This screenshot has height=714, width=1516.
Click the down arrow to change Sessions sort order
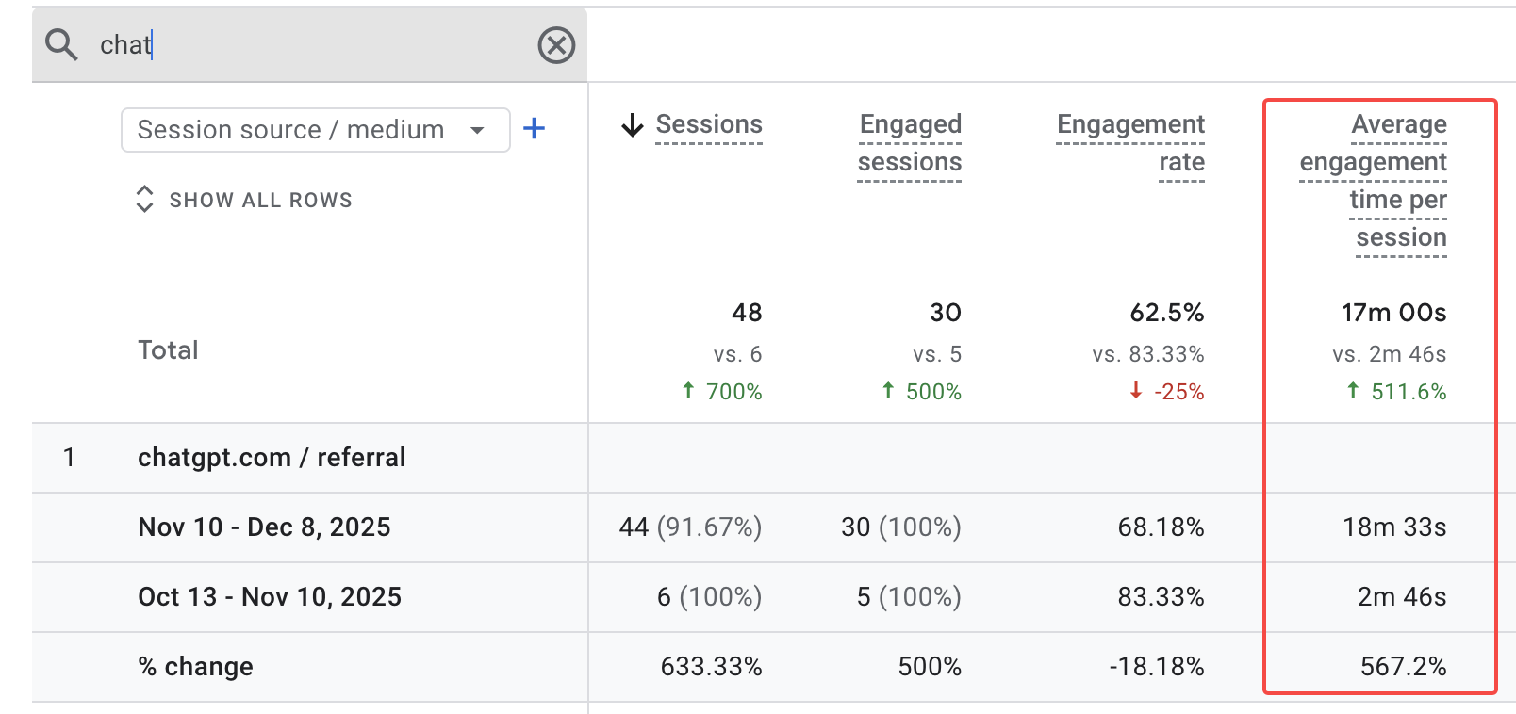[632, 125]
